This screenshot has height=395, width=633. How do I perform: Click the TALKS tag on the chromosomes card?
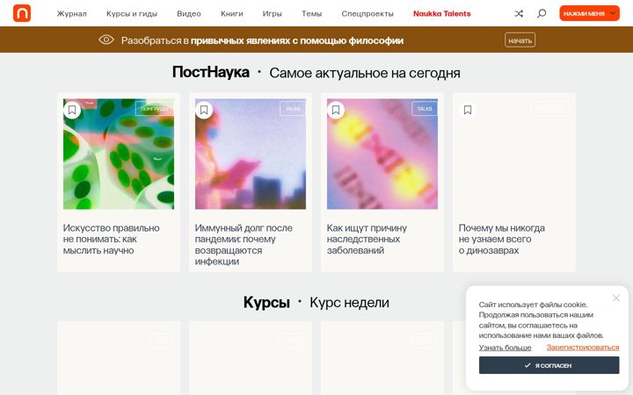click(x=425, y=109)
